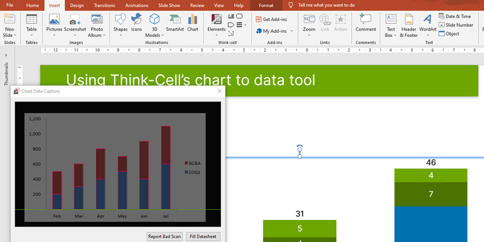Click the slide title text
Viewport: 484px width, 242px height.
190,80
